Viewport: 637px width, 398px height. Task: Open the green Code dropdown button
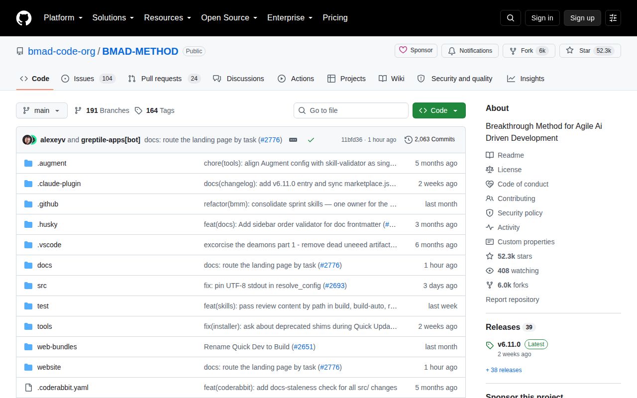[439, 110]
